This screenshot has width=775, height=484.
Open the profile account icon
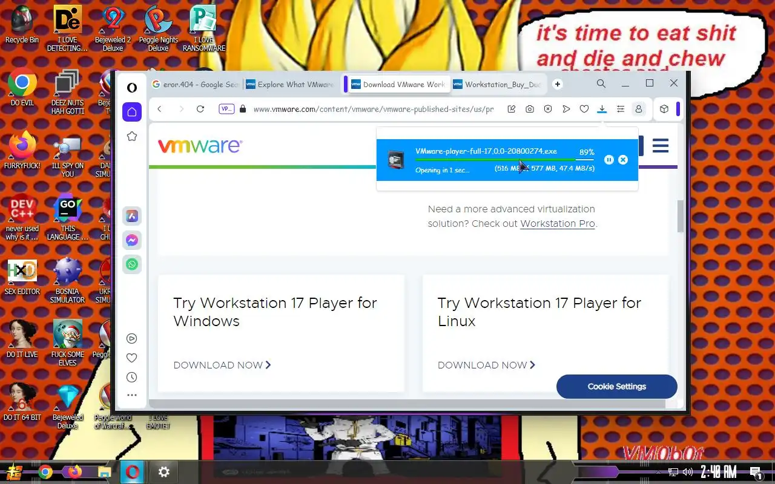(x=638, y=109)
